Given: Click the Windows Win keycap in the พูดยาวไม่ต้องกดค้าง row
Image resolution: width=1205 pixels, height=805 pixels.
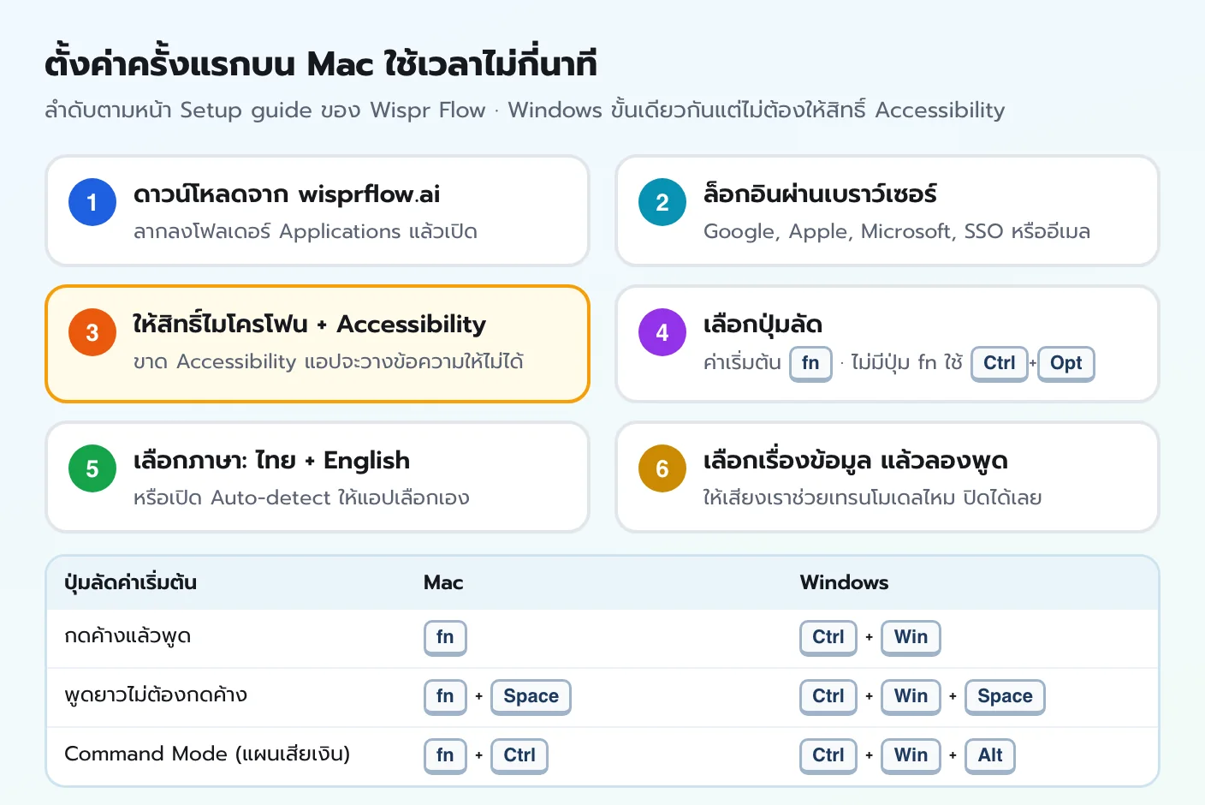Looking at the screenshot, I should coord(911,696).
